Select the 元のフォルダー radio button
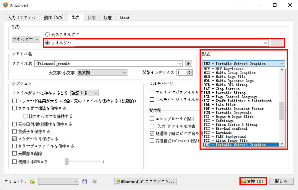 tap(47, 34)
